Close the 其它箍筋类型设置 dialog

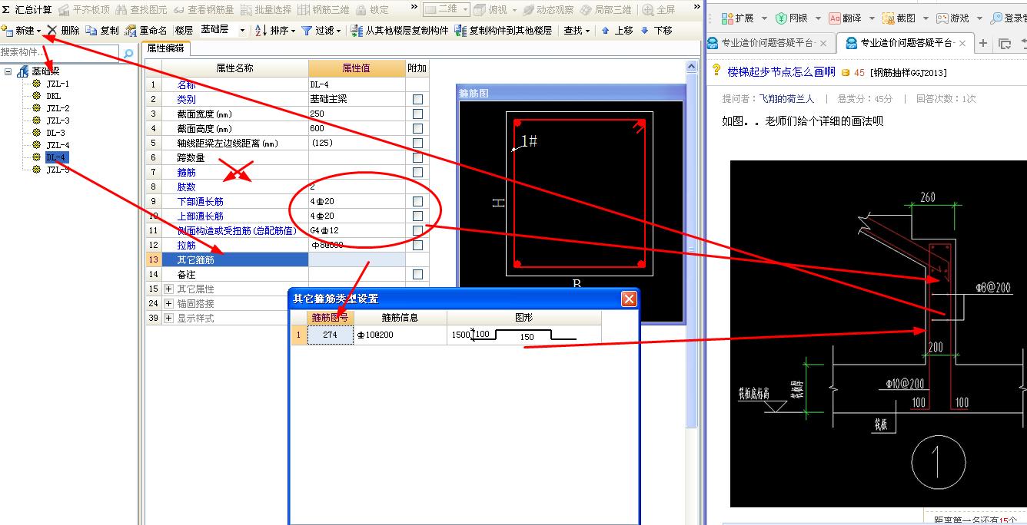[x=629, y=299]
